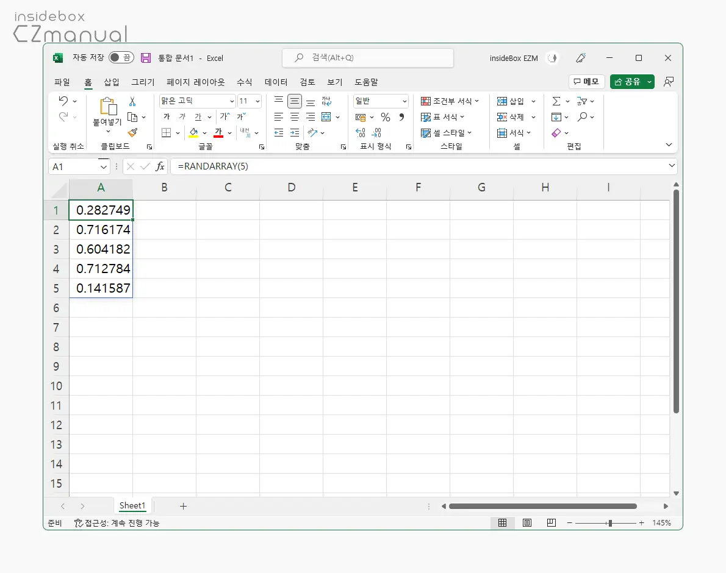Select center horizontal alignment

(295, 117)
